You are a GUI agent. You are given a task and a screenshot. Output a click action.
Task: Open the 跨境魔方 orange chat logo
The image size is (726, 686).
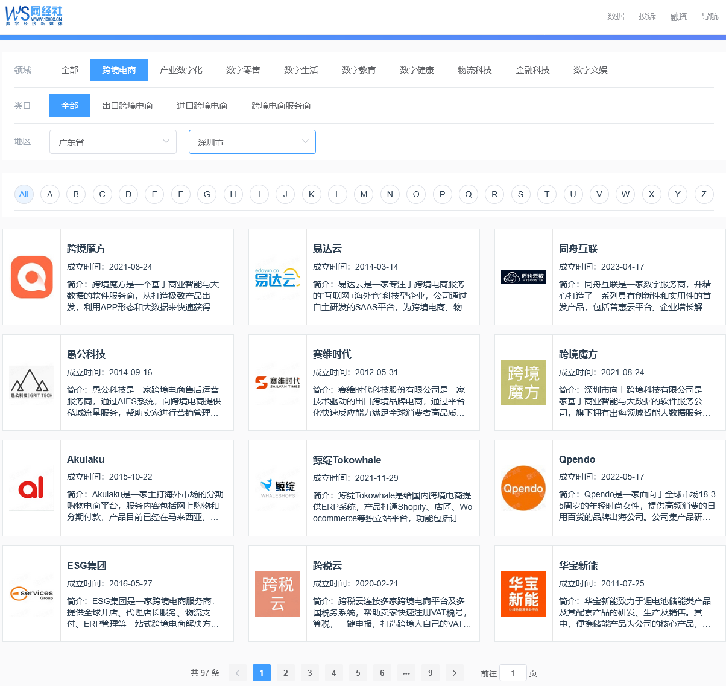(32, 277)
